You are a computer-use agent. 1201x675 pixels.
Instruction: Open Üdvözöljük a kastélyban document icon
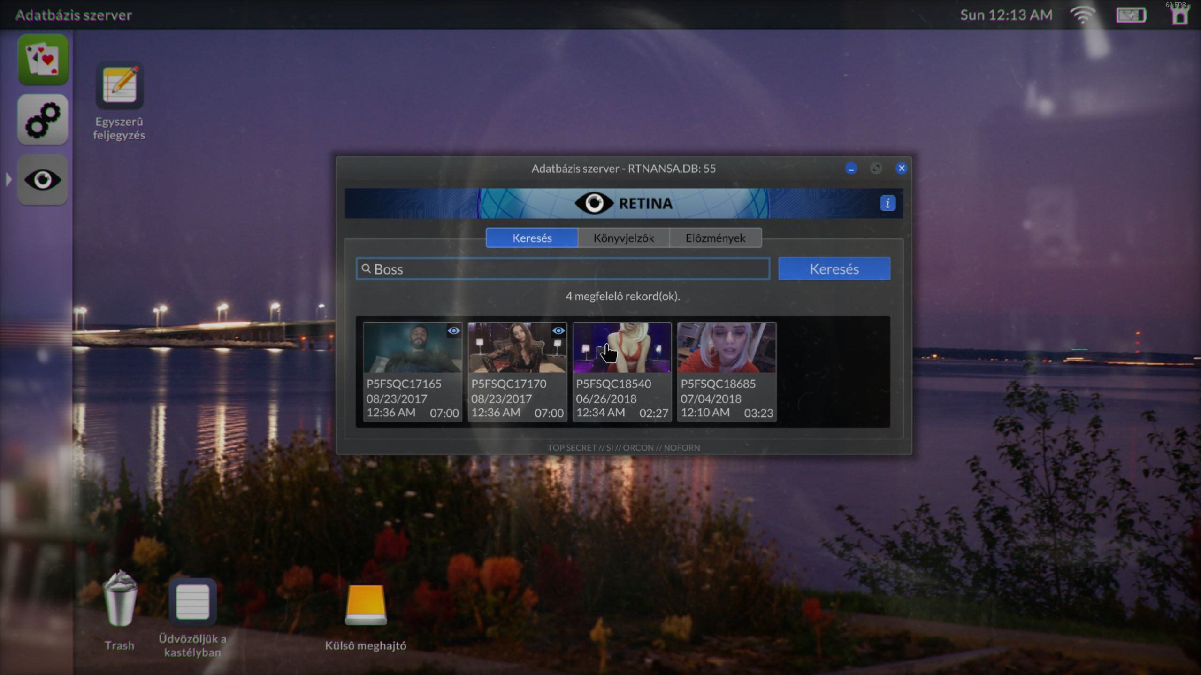[192, 602]
